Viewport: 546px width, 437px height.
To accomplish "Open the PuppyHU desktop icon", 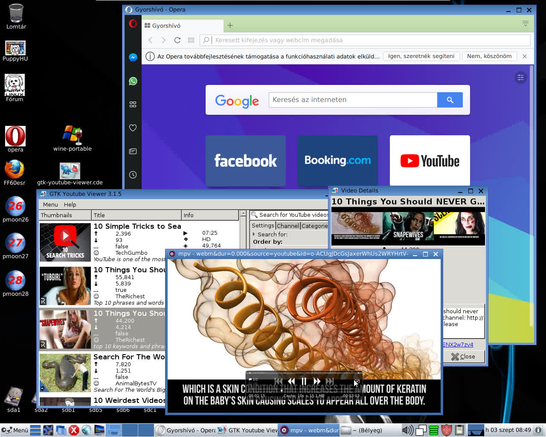I will pos(15,51).
